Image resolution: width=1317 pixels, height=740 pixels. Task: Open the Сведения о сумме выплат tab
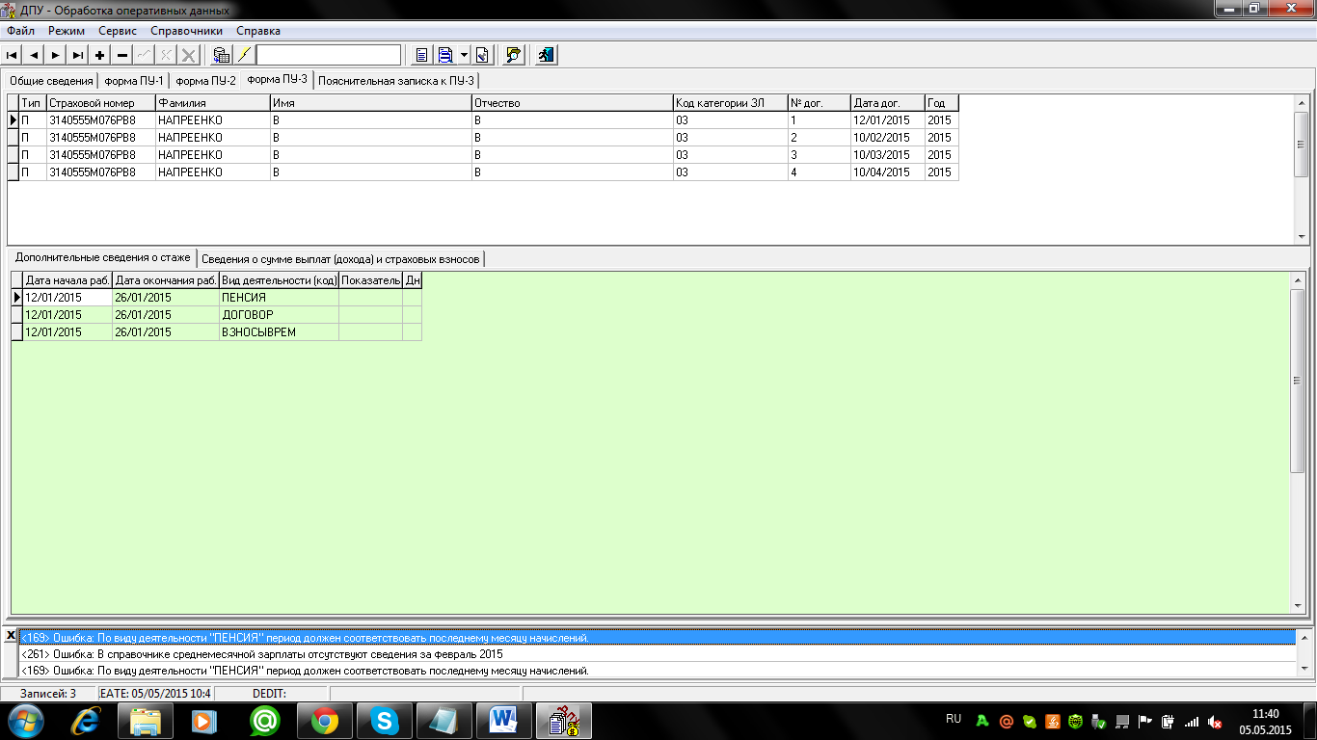pos(340,259)
